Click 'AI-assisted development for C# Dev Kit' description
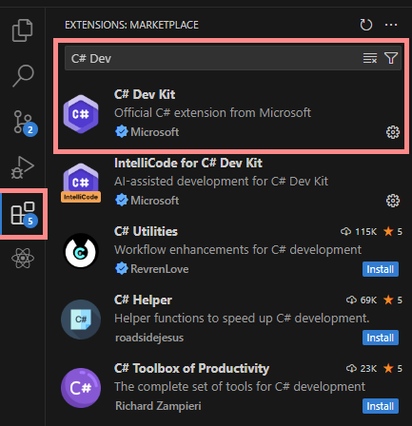412x426 pixels. coord(221,182)
